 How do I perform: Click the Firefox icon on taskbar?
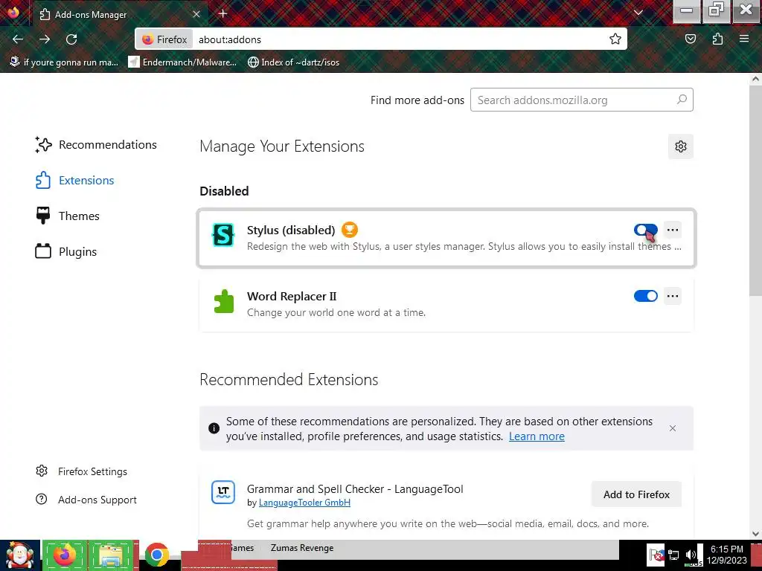[x=65, y=555]
